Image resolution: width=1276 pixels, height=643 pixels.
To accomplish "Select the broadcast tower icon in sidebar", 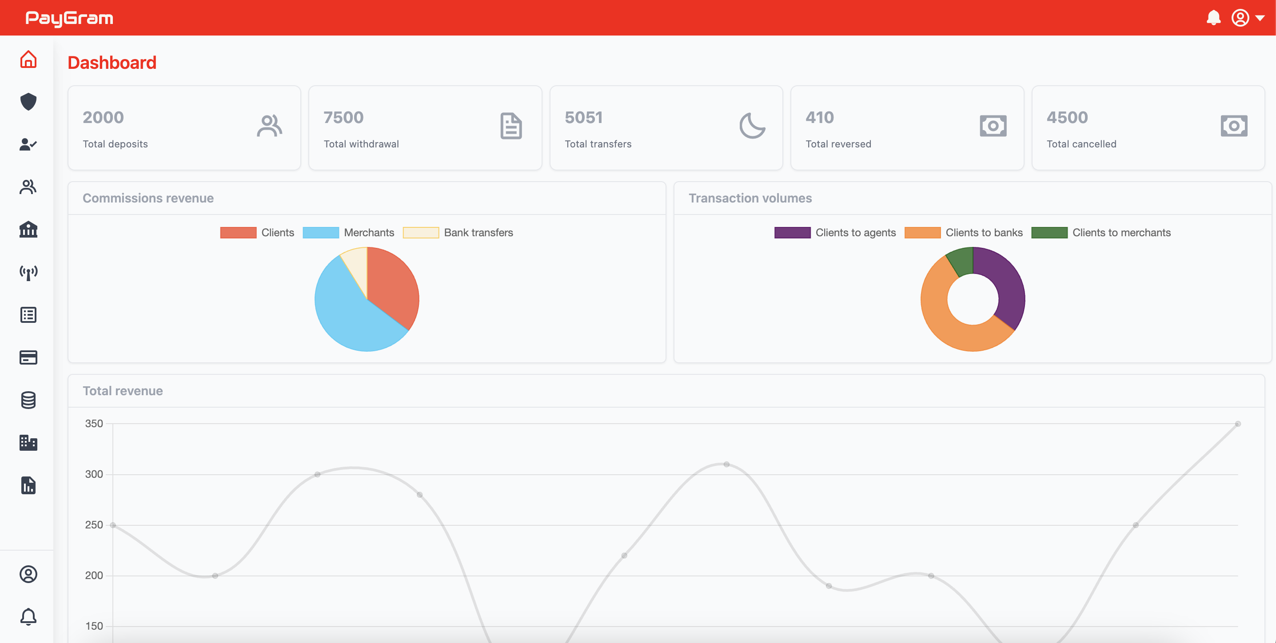I will tap(28, 272).
